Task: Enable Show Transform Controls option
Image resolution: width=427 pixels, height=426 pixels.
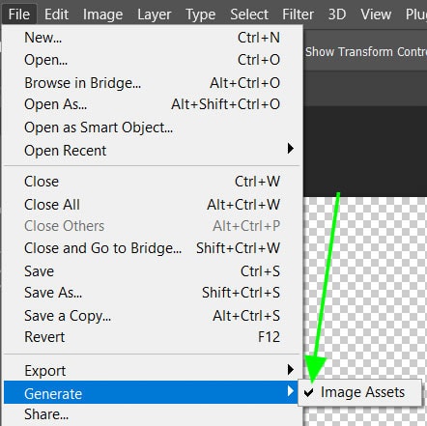Action: [366, 52]
